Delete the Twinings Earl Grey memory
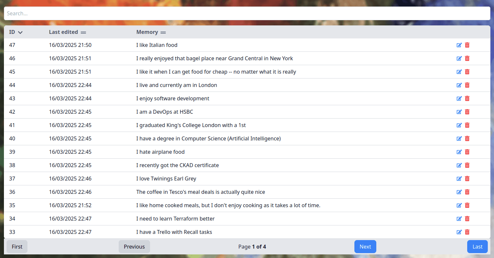The image size is (494, 258). point(467,179)
